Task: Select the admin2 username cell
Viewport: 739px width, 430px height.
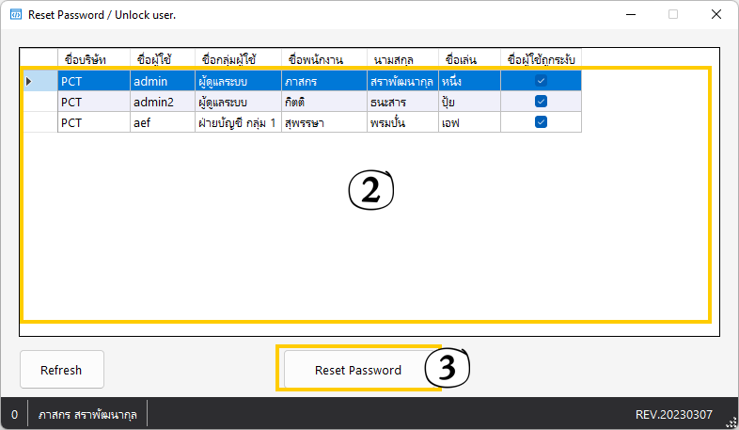Action: 161,102
